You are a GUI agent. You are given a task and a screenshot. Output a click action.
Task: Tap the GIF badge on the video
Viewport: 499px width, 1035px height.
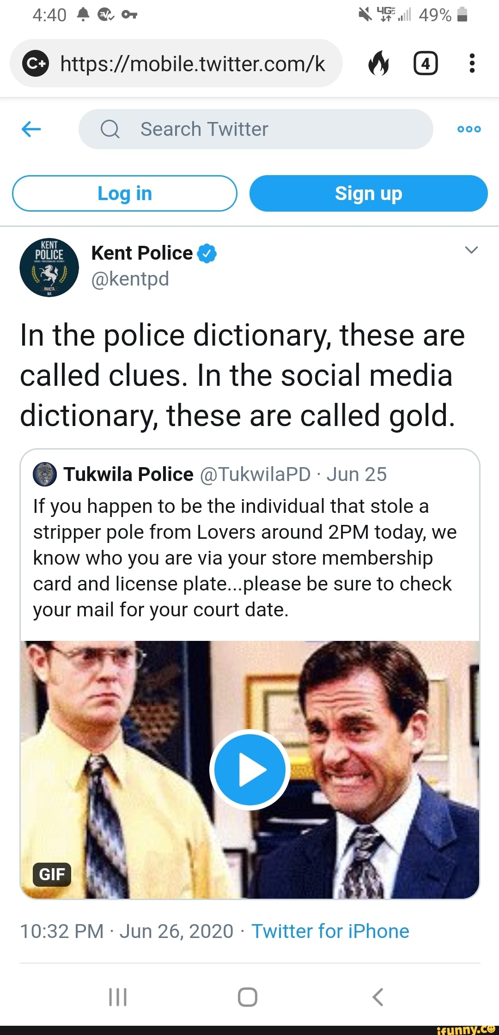point(51,874)
